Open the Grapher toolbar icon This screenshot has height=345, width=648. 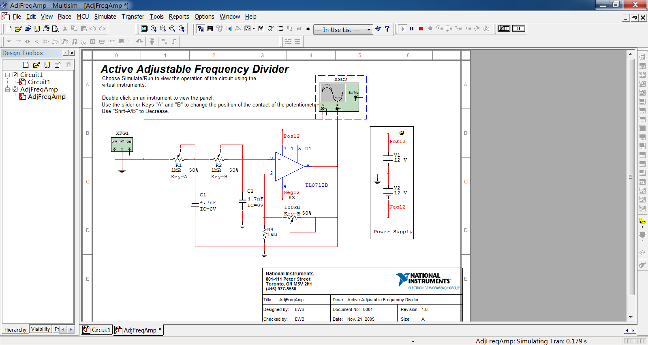[x=248, y=29]
